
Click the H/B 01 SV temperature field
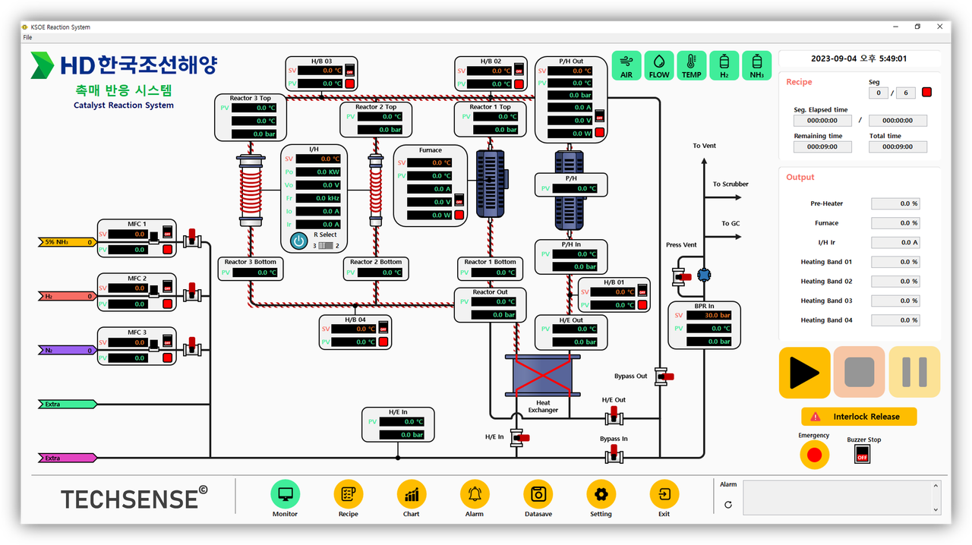(614, 291)
